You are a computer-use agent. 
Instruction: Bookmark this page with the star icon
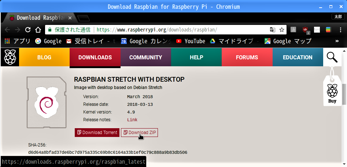pos(281,30)
